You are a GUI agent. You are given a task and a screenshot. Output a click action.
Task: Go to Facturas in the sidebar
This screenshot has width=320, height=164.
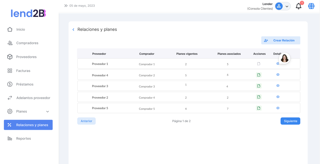click(23, 71)
